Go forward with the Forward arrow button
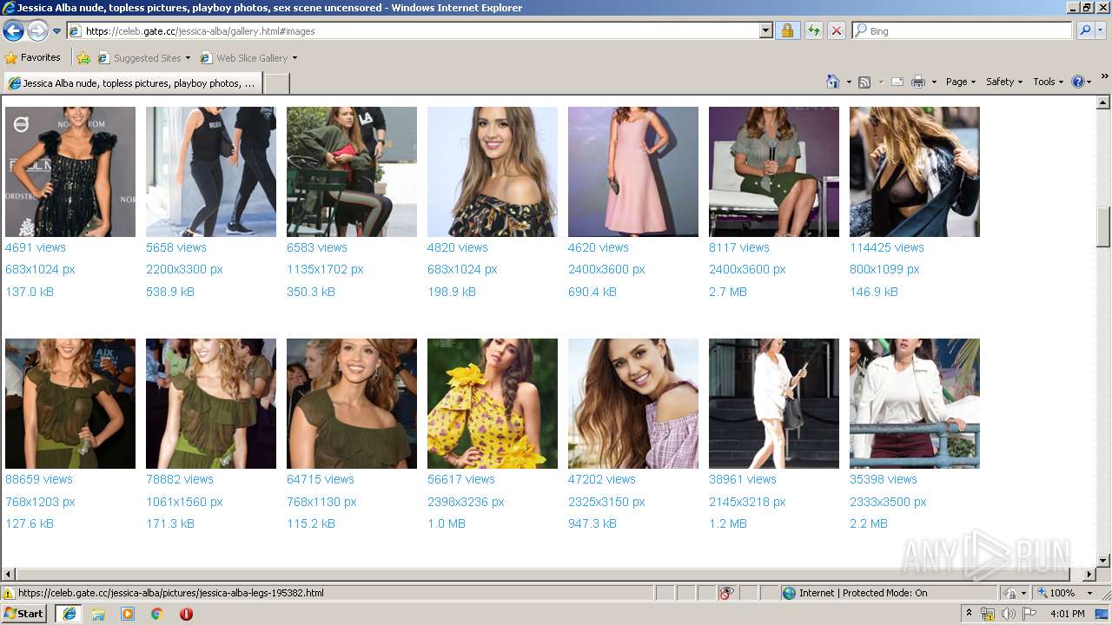Image resolution: width=1112 pixels, height=625 pixels. pos(37,31)
